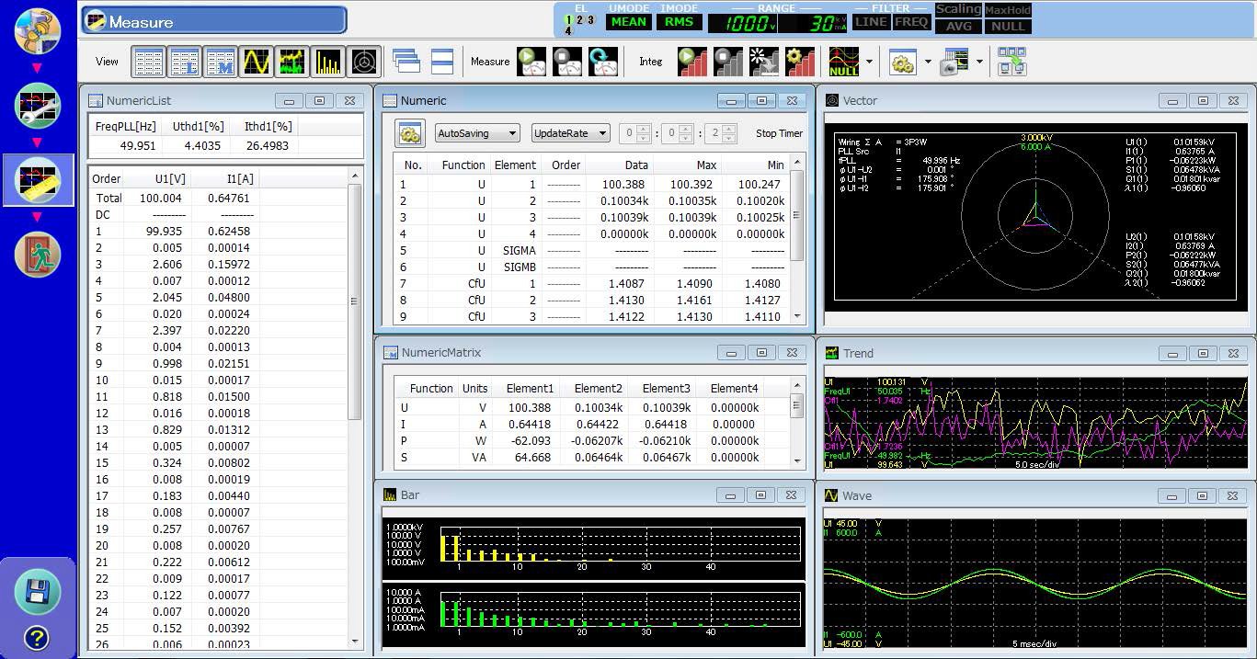
Task: Open the AutoSaving dropdown
Action: pyautogui.click(x=477, y=132)
